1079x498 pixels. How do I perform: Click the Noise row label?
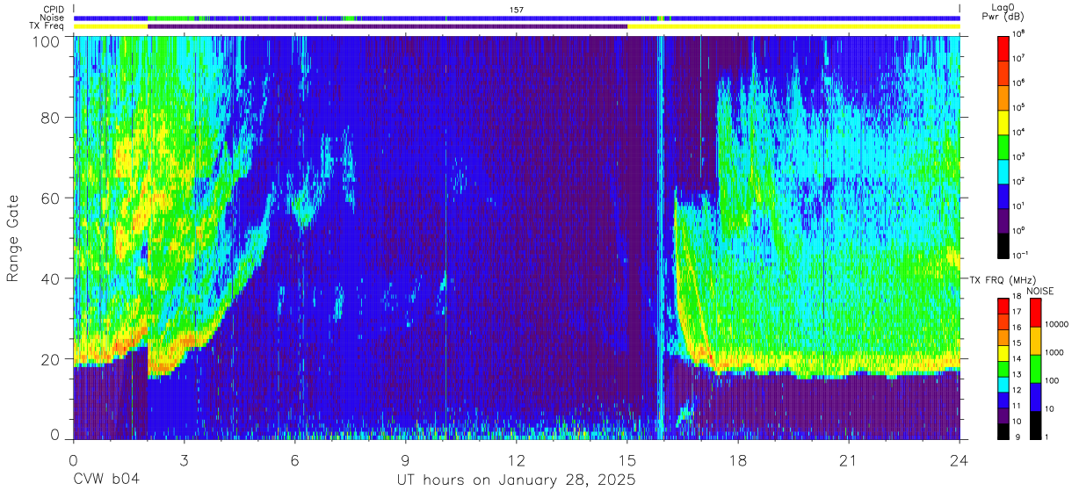(x=53, y=18)
